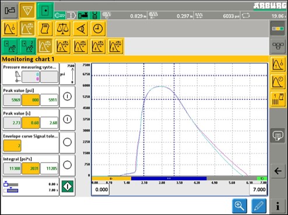
Task: Click the 0.297 in status readout
Action: 171,16
